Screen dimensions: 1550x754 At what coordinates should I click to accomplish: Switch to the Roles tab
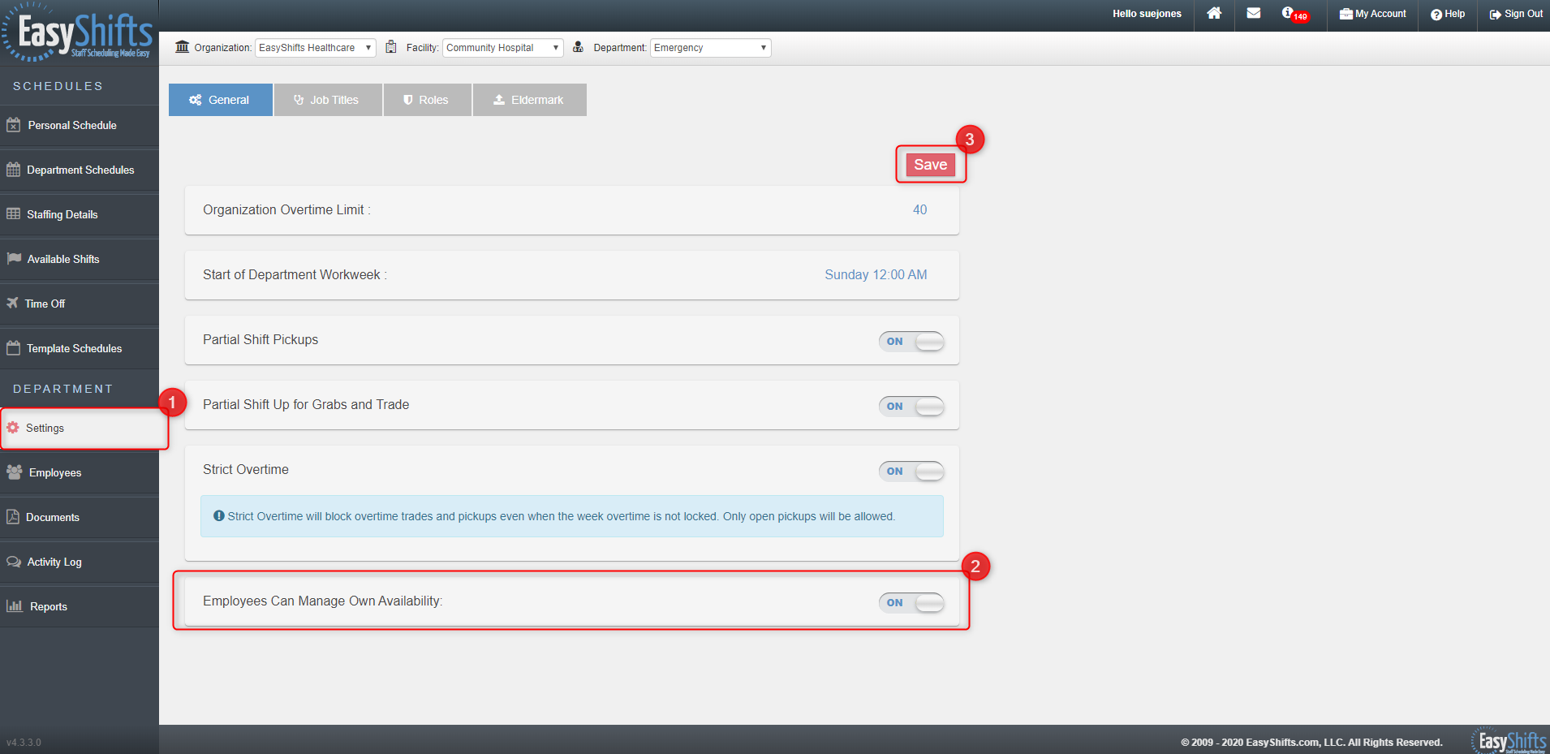[x=428, y=100]
